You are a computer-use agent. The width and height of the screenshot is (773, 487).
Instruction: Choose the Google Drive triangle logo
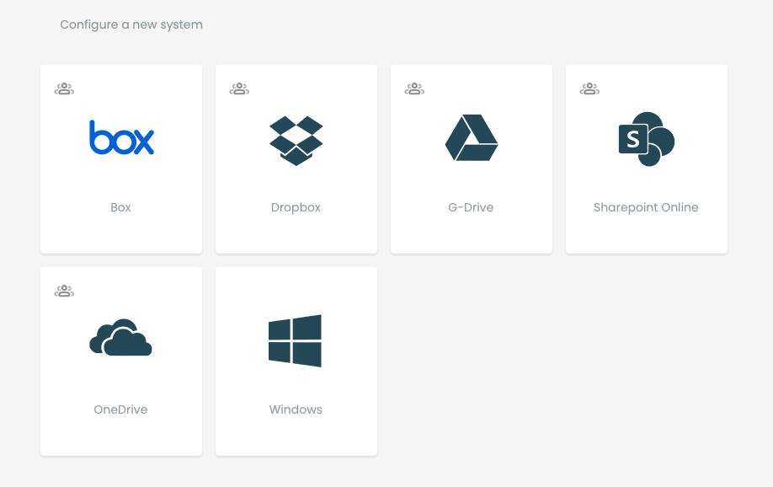tap(472, 137)
